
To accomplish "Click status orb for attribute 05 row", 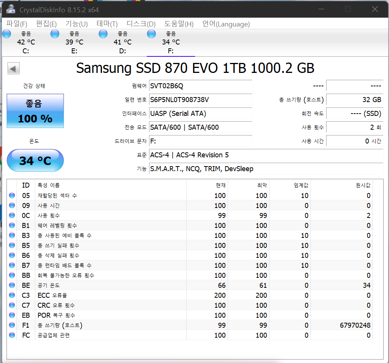I will click(12, 196).
